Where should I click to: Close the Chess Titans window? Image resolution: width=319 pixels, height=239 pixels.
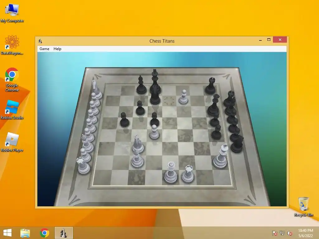[x=280, y=40]
